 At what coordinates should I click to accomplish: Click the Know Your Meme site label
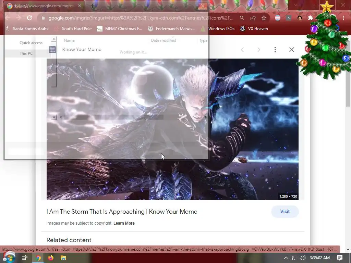pos(82,49)
